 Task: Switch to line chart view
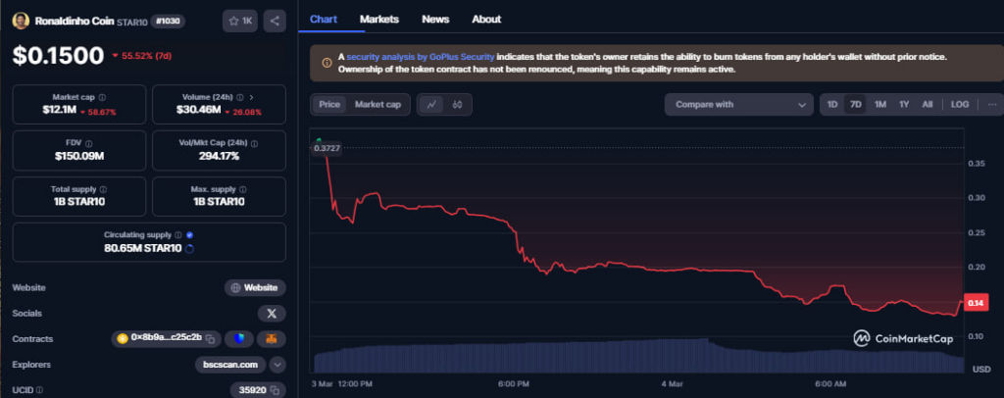[432, 104]
